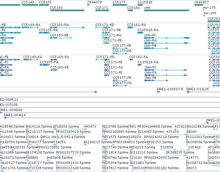Select the EN14119.5prime EST label
The width and height of the screenshot is (220, 172).
click(39, 127)
